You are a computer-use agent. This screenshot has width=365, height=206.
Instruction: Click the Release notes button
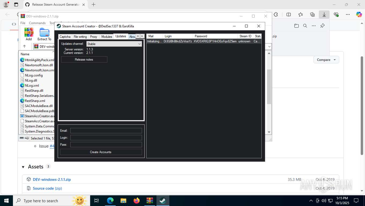[x=84, y=60]
